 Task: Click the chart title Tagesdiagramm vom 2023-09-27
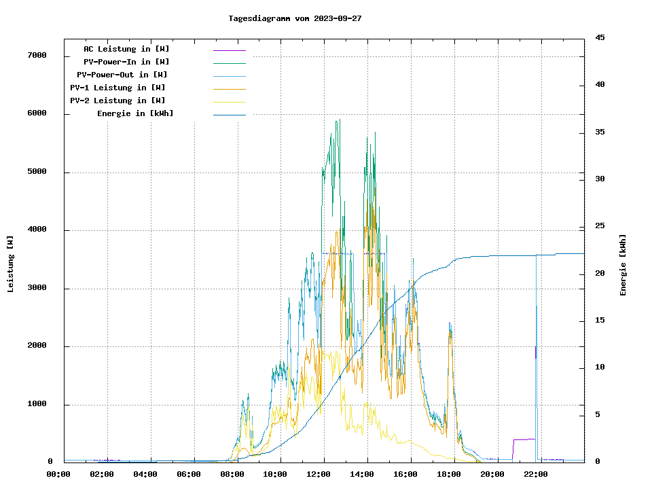pos(295,18)
